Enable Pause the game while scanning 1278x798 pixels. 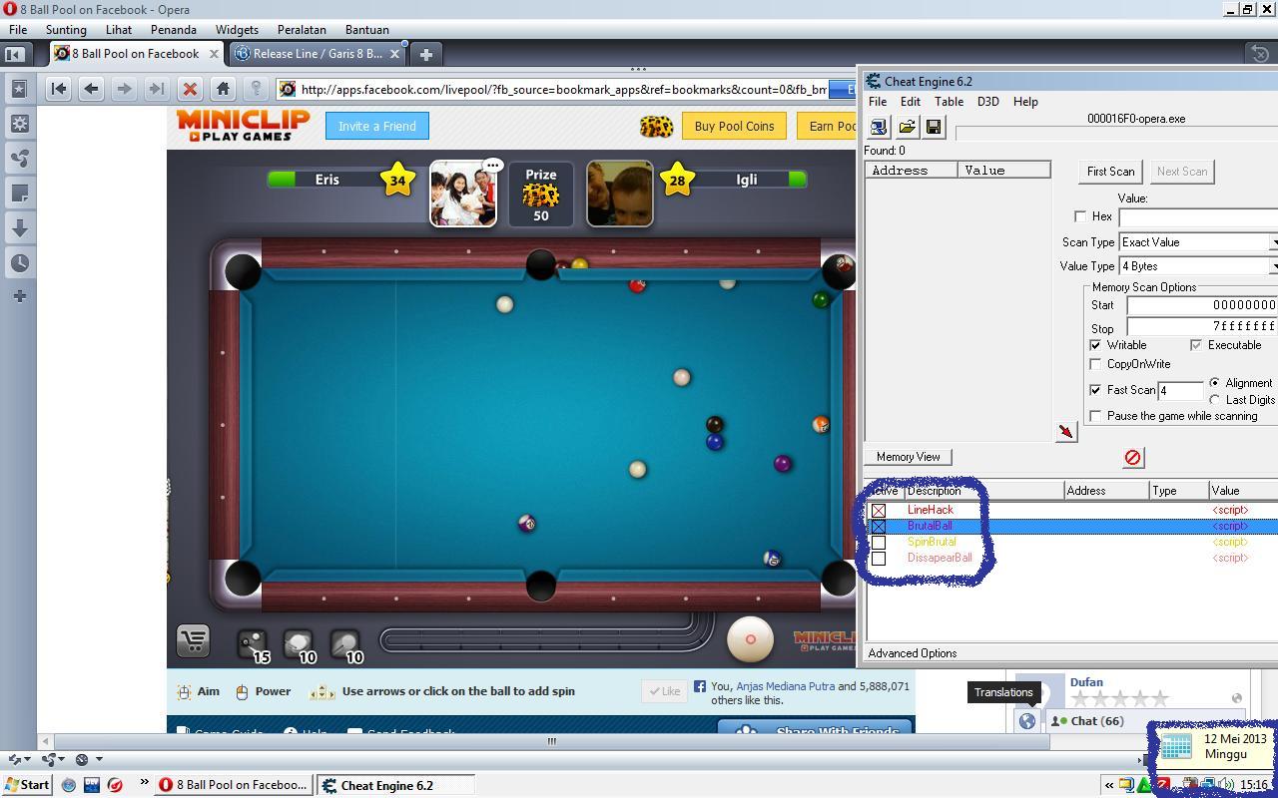click(x=1096, y=416)
